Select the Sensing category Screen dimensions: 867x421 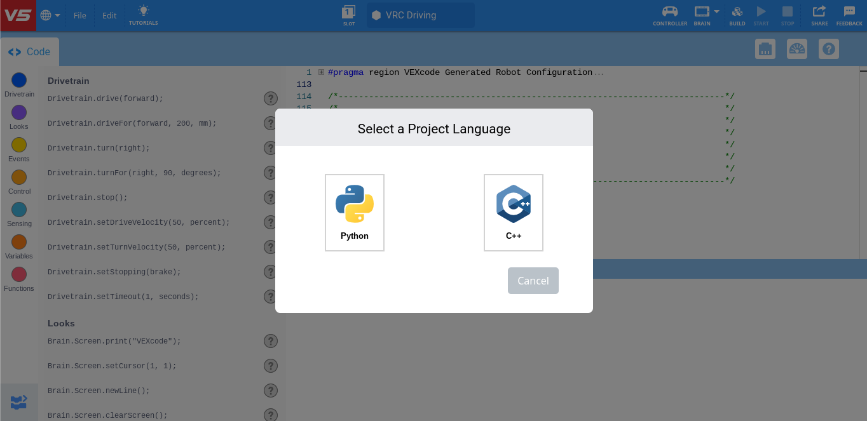click(x=19, y=215)
